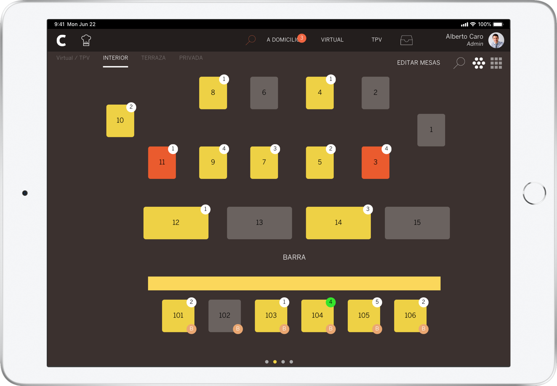Click the chef hat kitchen icon

(x=86, y=40)
